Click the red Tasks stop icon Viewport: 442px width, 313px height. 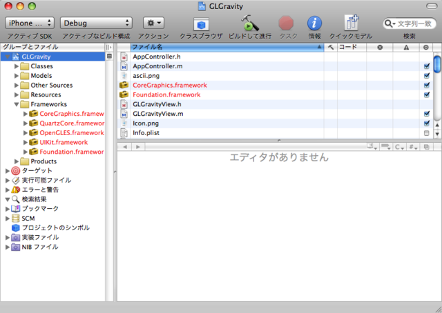point(286,23)
